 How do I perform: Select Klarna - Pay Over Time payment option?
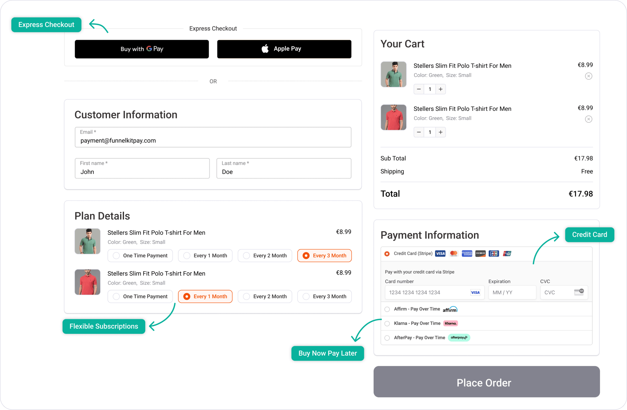click(387, 323)
